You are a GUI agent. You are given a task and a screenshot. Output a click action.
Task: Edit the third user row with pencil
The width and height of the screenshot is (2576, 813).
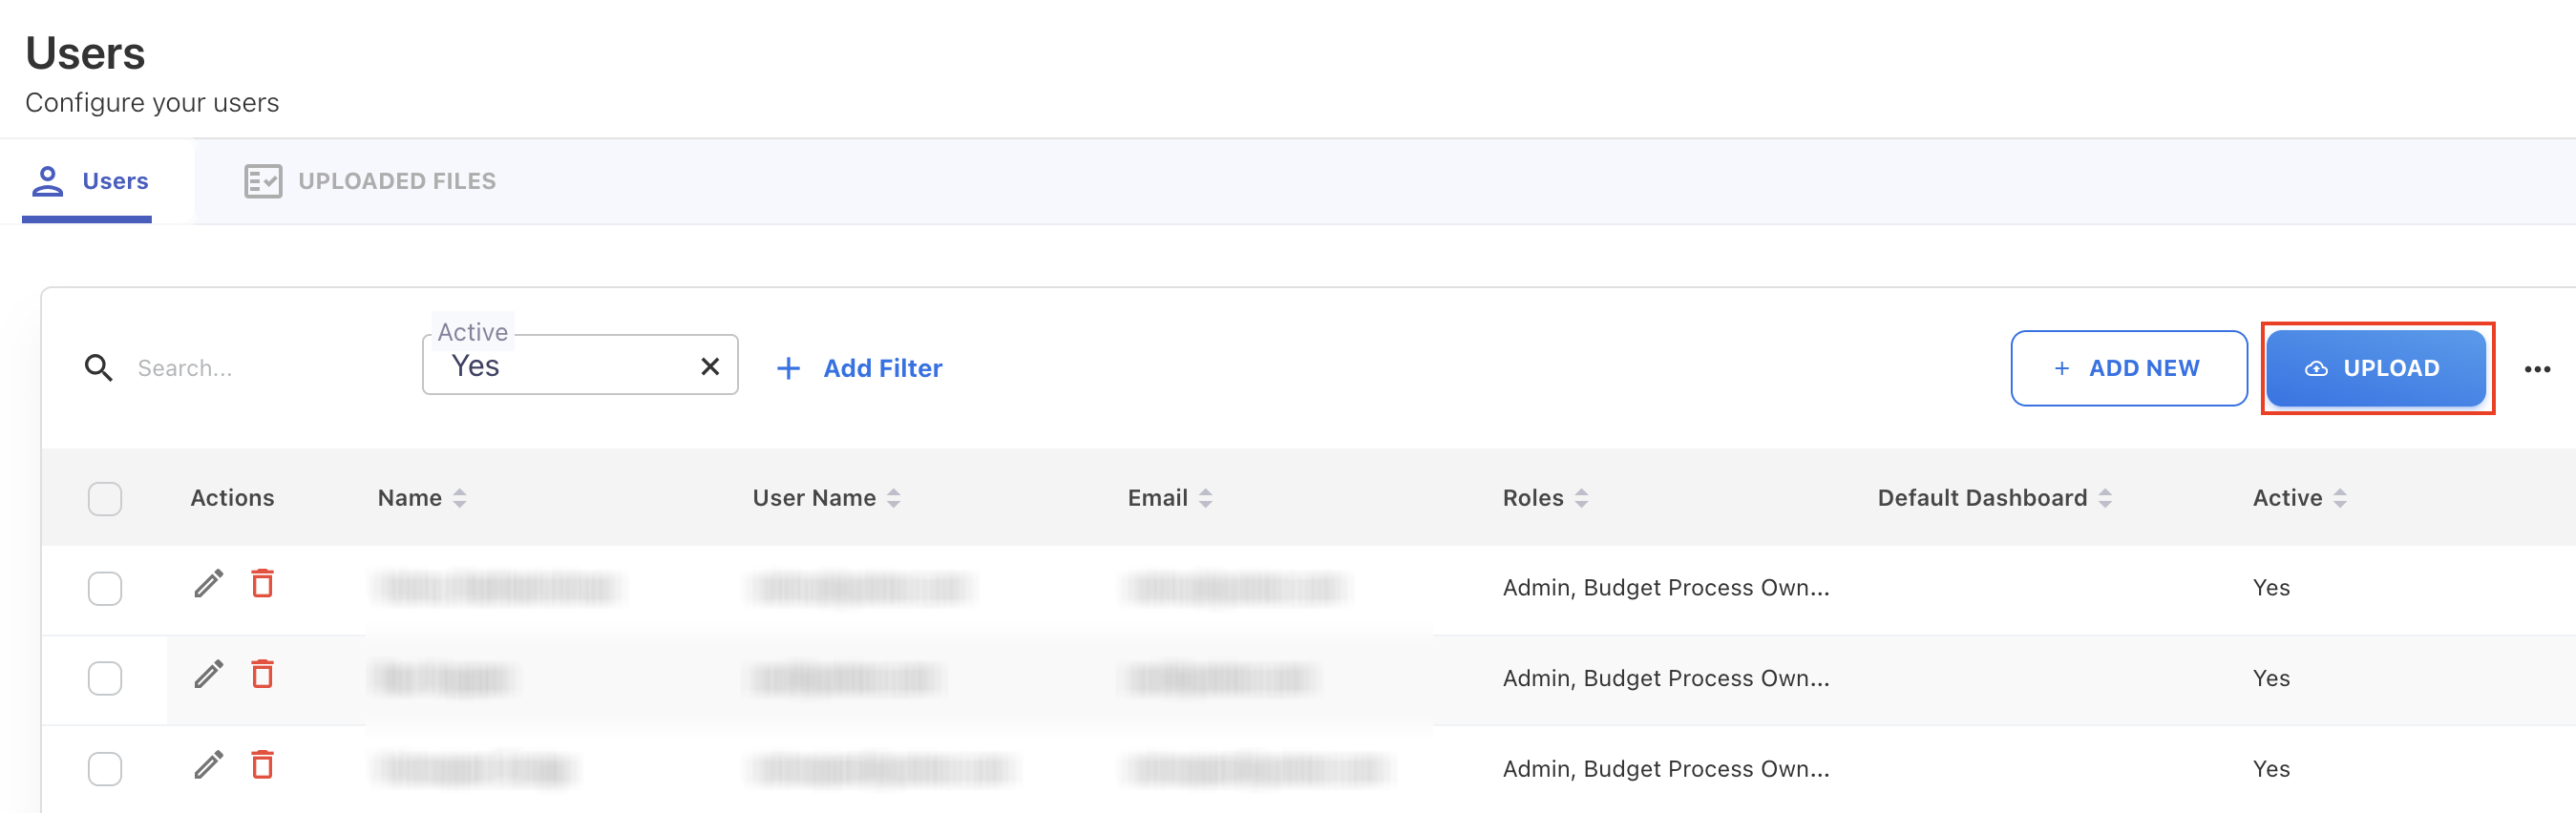(208, 765)
